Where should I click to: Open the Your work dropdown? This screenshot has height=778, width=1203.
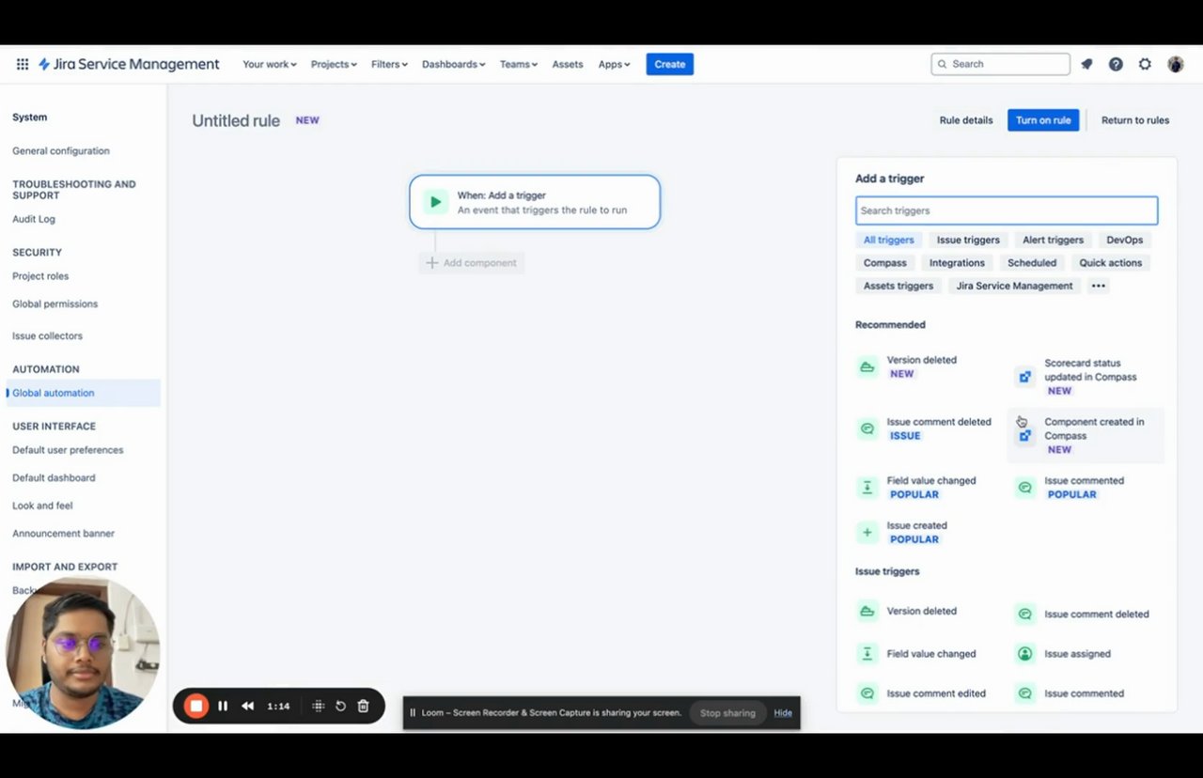(270, 64)
